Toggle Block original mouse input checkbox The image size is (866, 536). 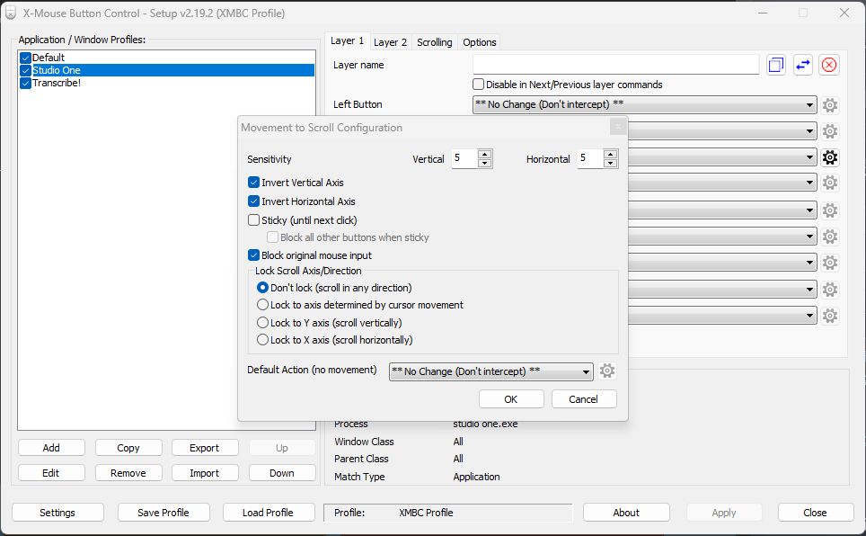pyautogui.click(x=254, y=255)
